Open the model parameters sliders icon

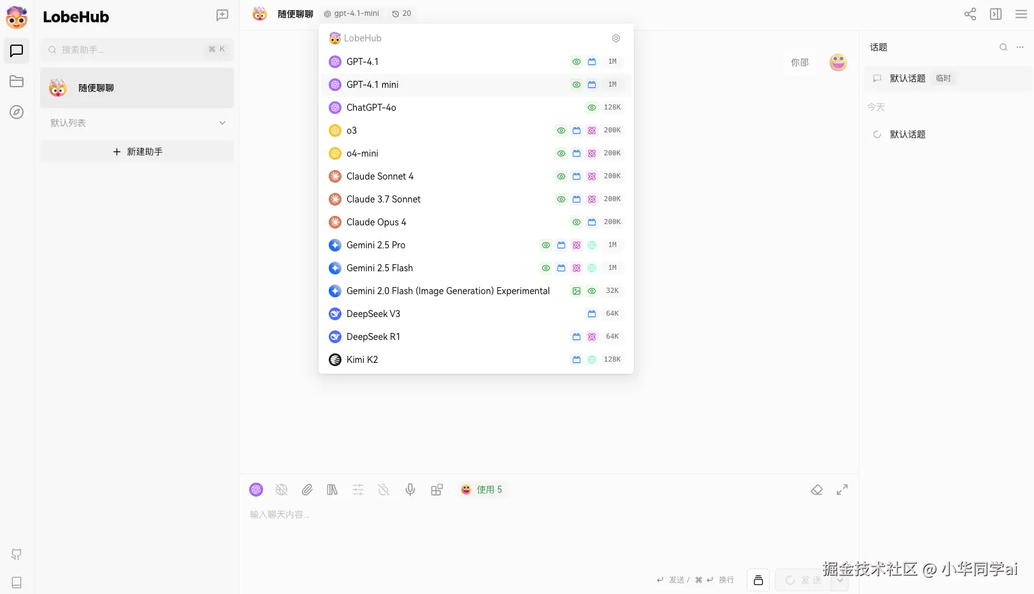(x=358, y=490)
